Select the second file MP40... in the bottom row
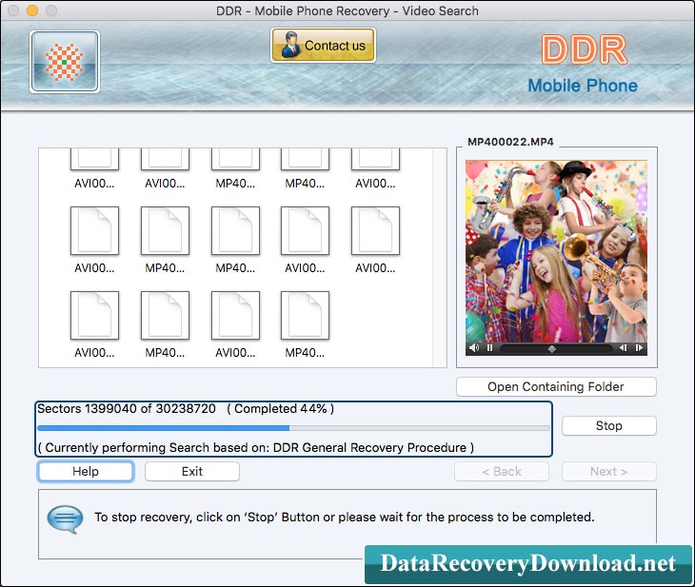 point(165,324)
